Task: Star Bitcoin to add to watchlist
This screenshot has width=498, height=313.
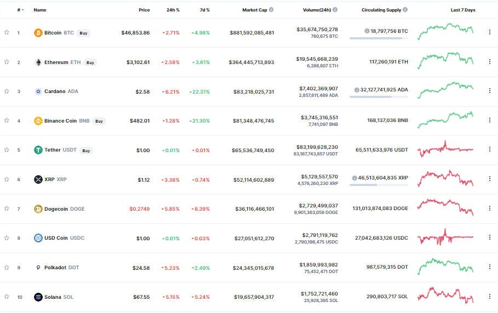Action: click(7, 32)
